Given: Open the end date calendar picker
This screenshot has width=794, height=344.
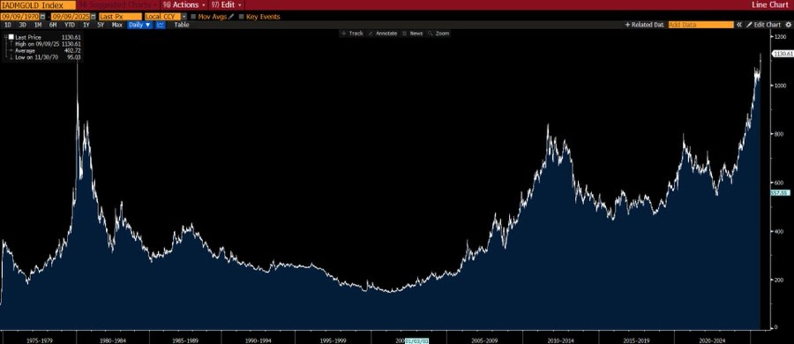Looking at the screenshot, I should click(93, 17).
